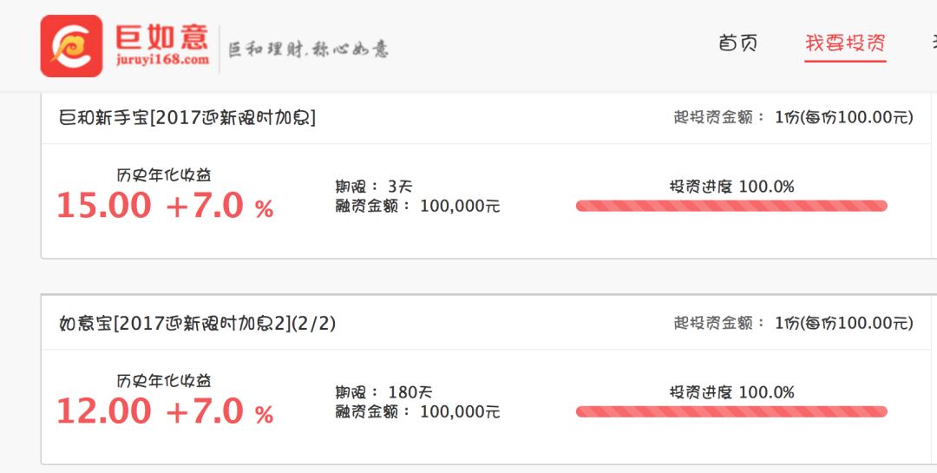Screen dimensions: 937x473
Task: Click the juruyi168.com brand name text
Action: (162, 60)
